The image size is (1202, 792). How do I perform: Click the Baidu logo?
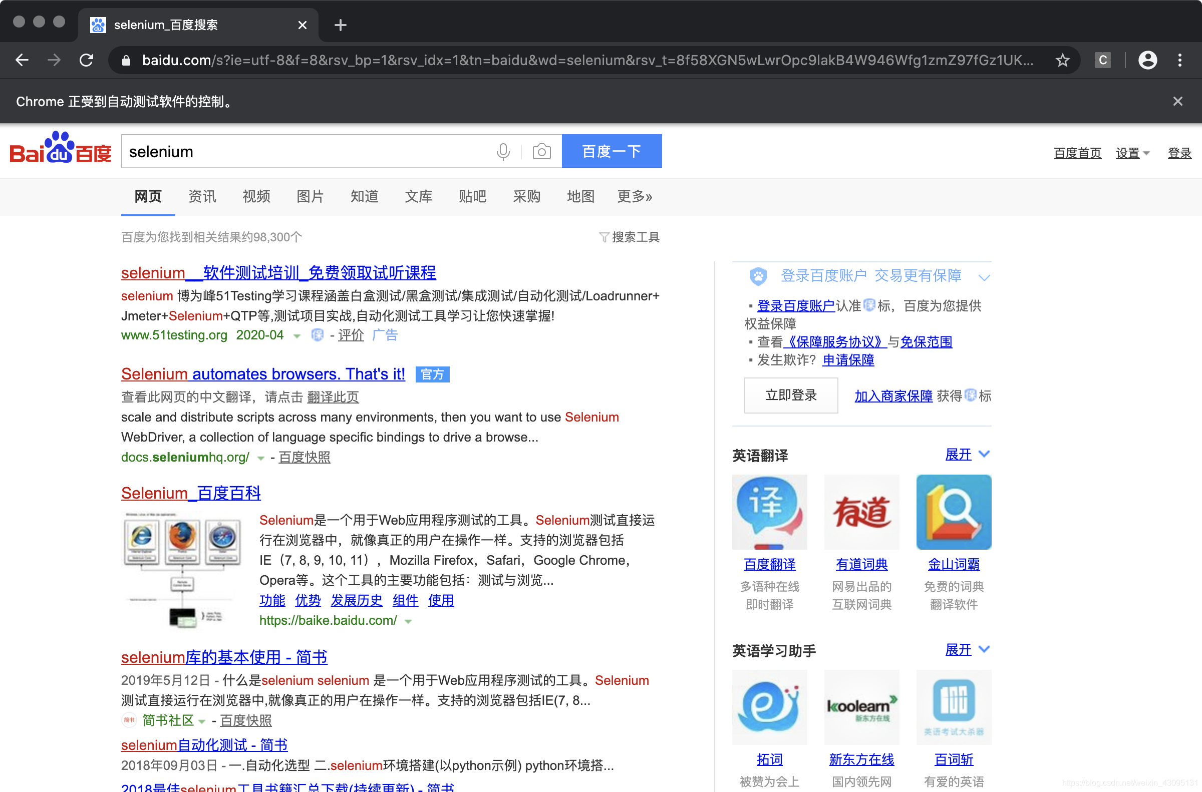(x=61, y=148)
